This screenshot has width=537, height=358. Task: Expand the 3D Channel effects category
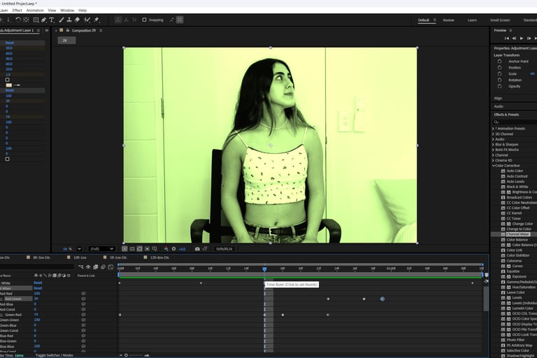point(493,134)
